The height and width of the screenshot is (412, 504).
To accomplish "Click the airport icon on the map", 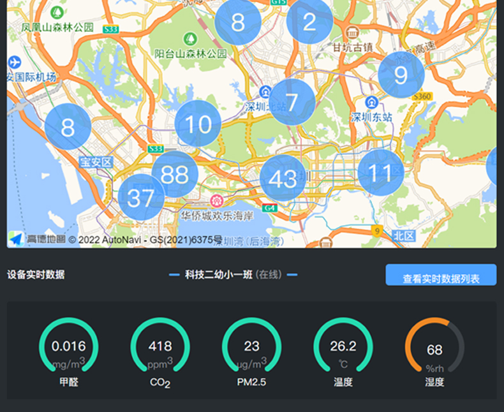I will (x=15, y=63).
